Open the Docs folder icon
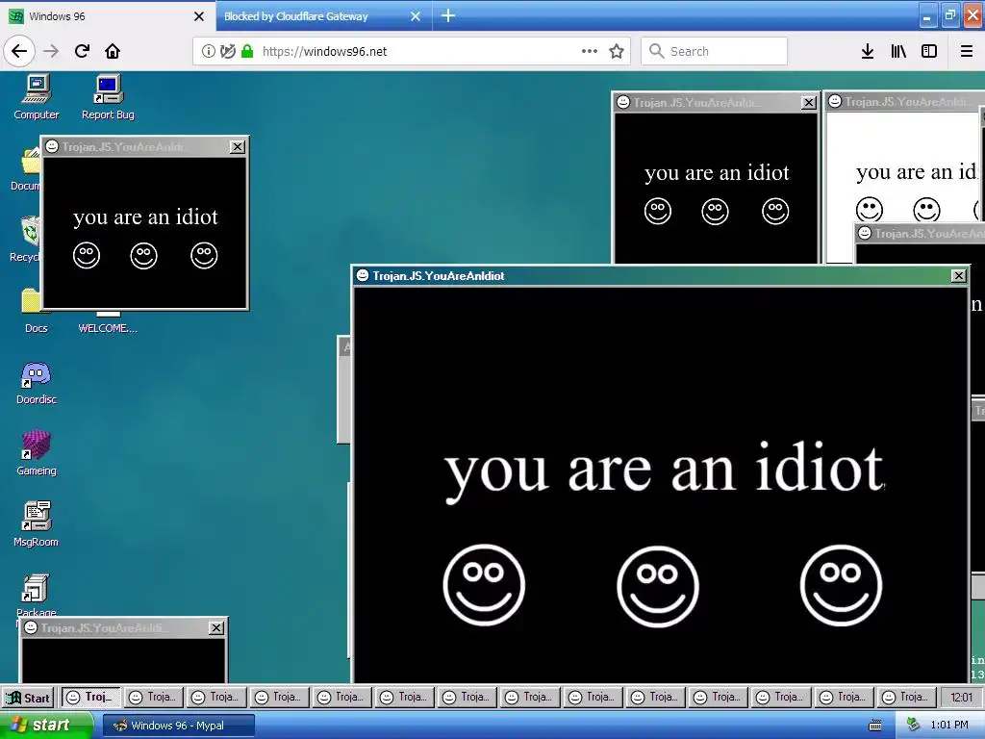985x739 pixels. point(32,309)
